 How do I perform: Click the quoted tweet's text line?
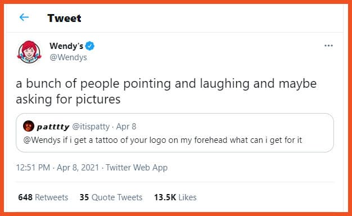click(163, 140)
